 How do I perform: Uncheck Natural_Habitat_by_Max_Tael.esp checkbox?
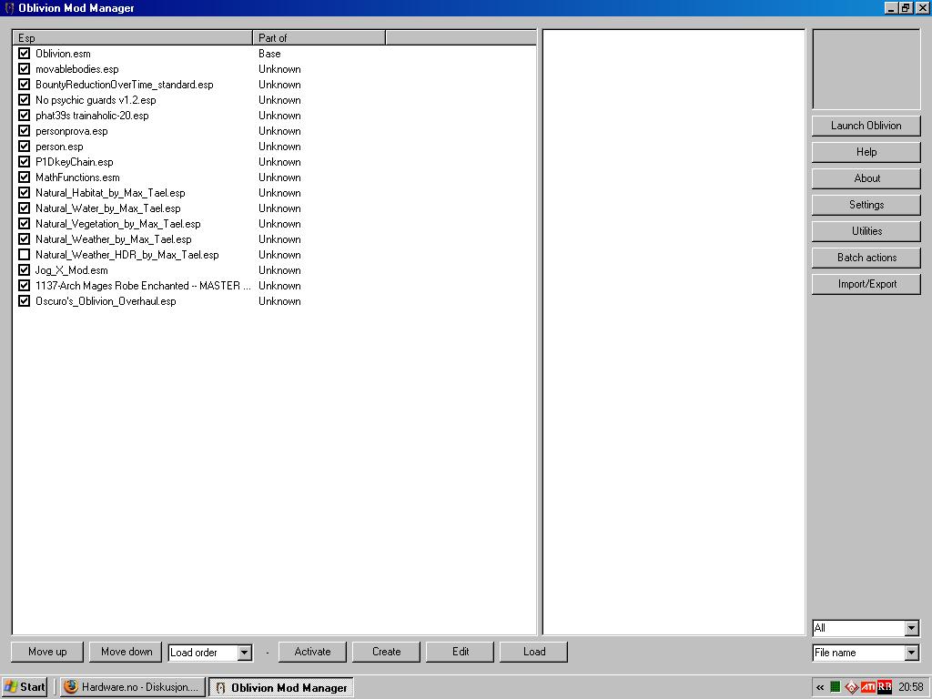pyautogui.click(x=24, y=193)
